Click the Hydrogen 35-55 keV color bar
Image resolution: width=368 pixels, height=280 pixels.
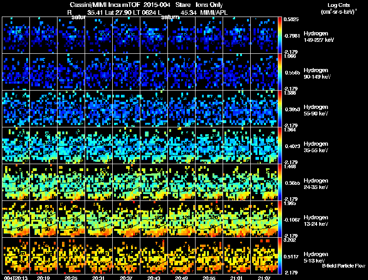point(280,145)
